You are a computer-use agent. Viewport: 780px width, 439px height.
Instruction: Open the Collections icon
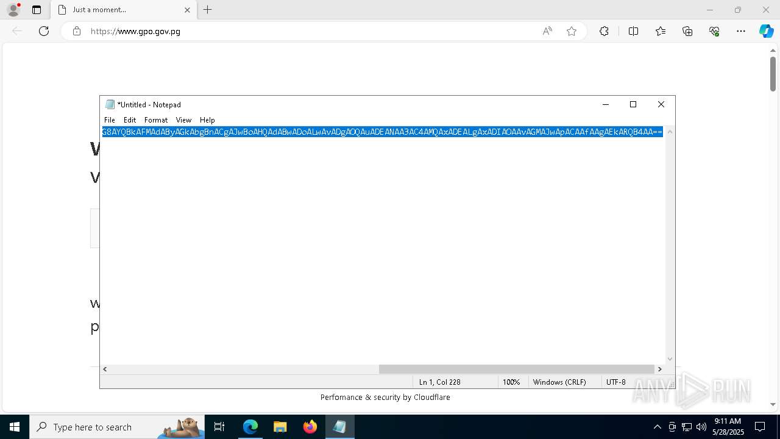pyautogui.click(x=687, y=31)
